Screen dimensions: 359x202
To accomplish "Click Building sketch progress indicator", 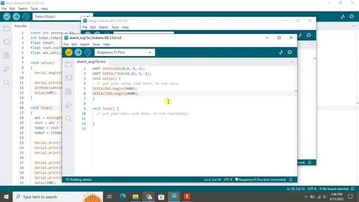I will [79, 180].
